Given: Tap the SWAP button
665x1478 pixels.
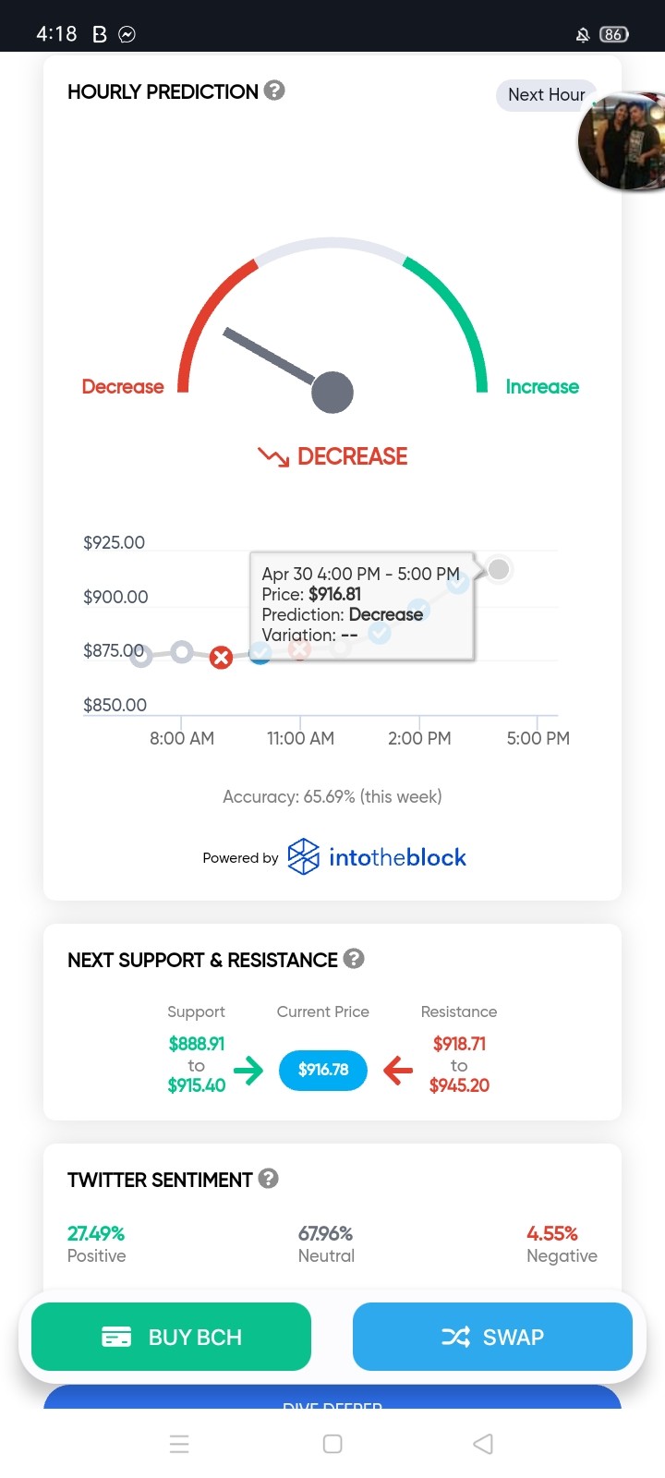Looking at the screenshot, I should [x=492, y=1337].
